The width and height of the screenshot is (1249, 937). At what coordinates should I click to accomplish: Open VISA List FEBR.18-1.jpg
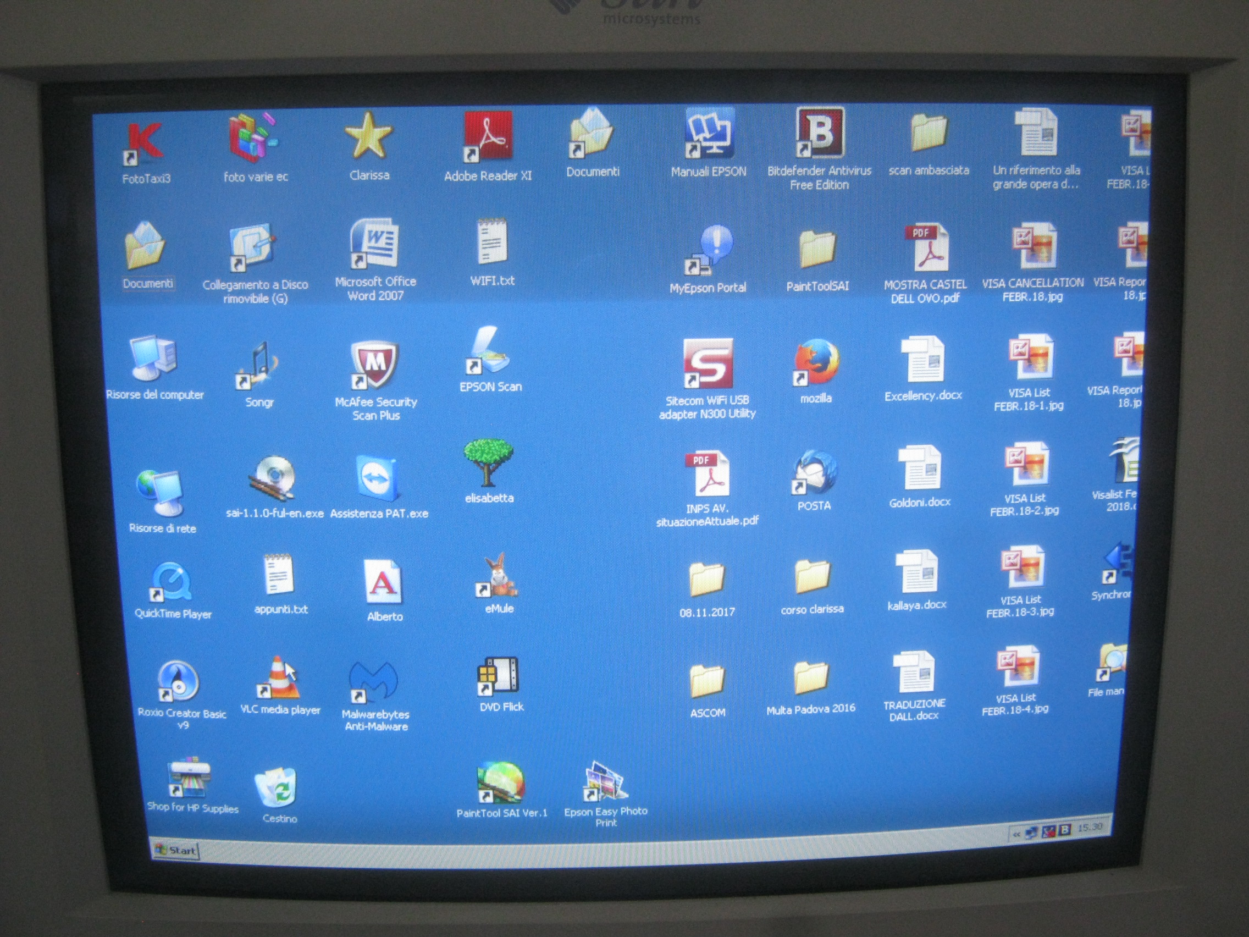click(x=1031, y=357)
